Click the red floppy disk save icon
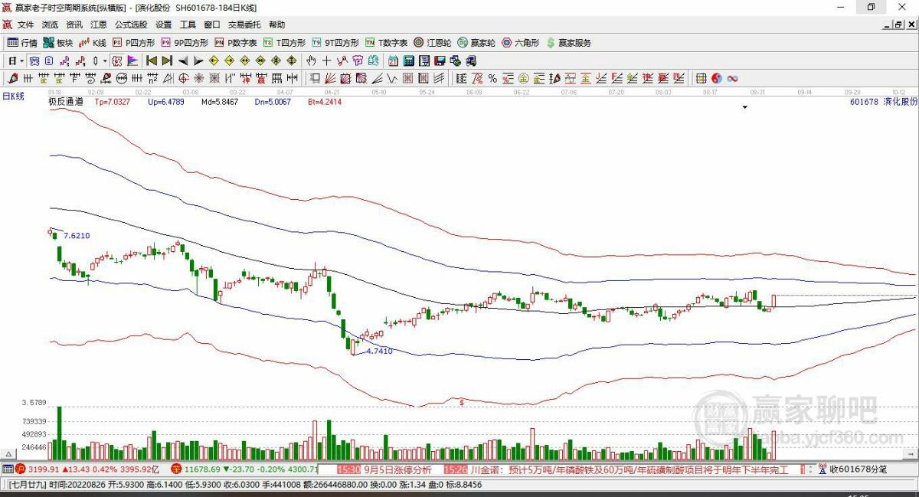Image resolution: width=919 pixels, height=497 pixels. 439,60
